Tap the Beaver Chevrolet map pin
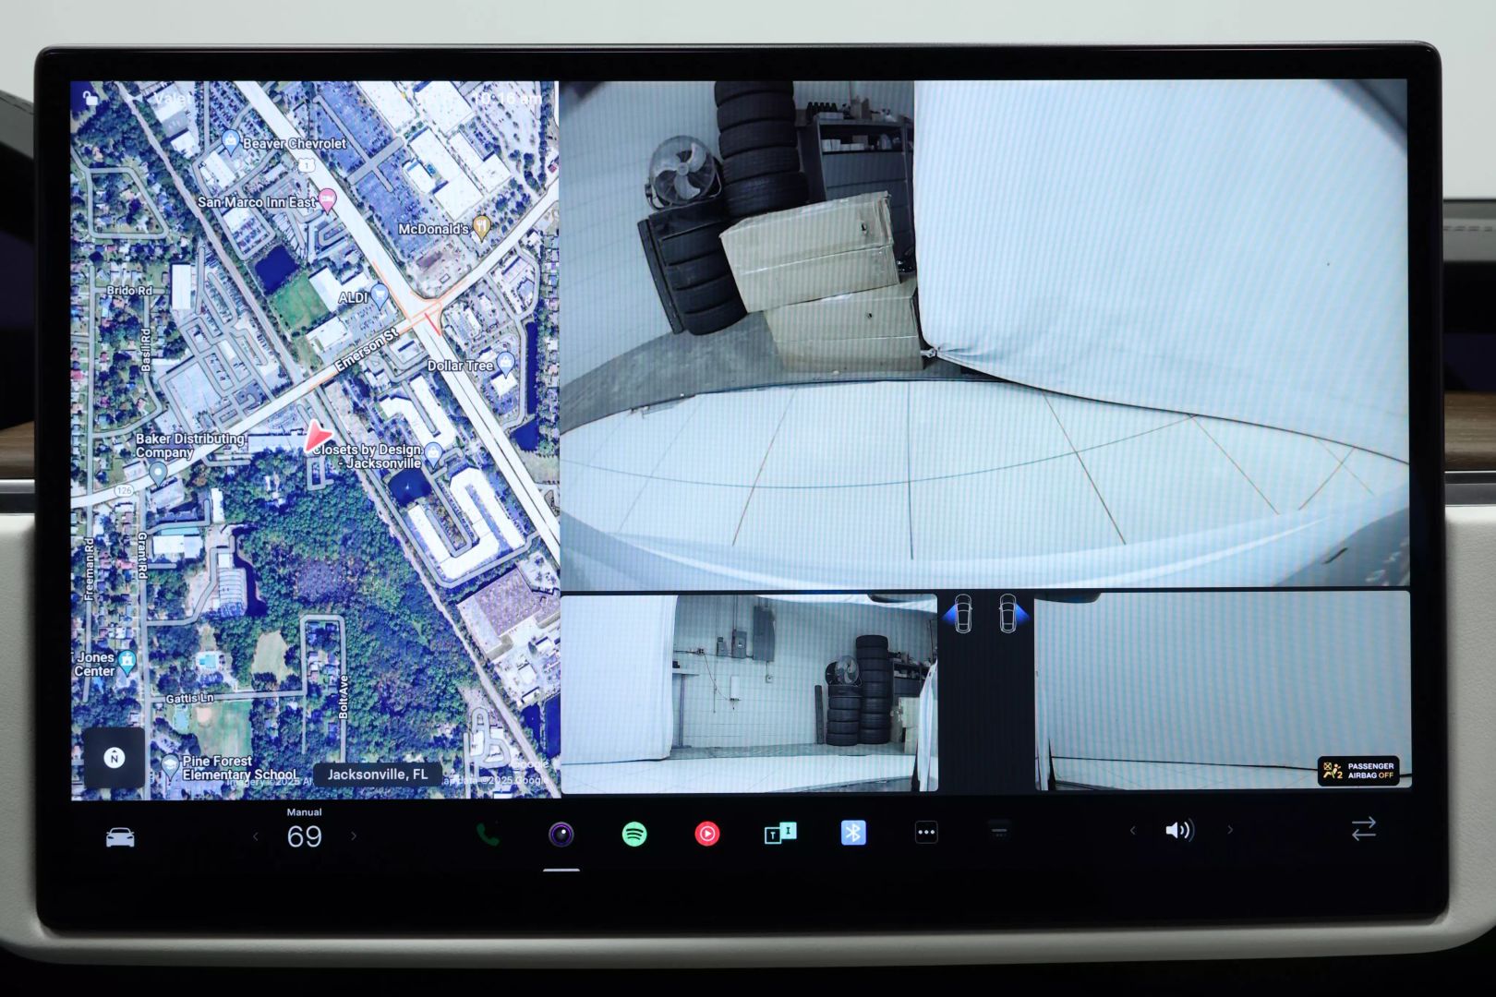Screen dimensions: 1496x997 [x=231, y=142]
